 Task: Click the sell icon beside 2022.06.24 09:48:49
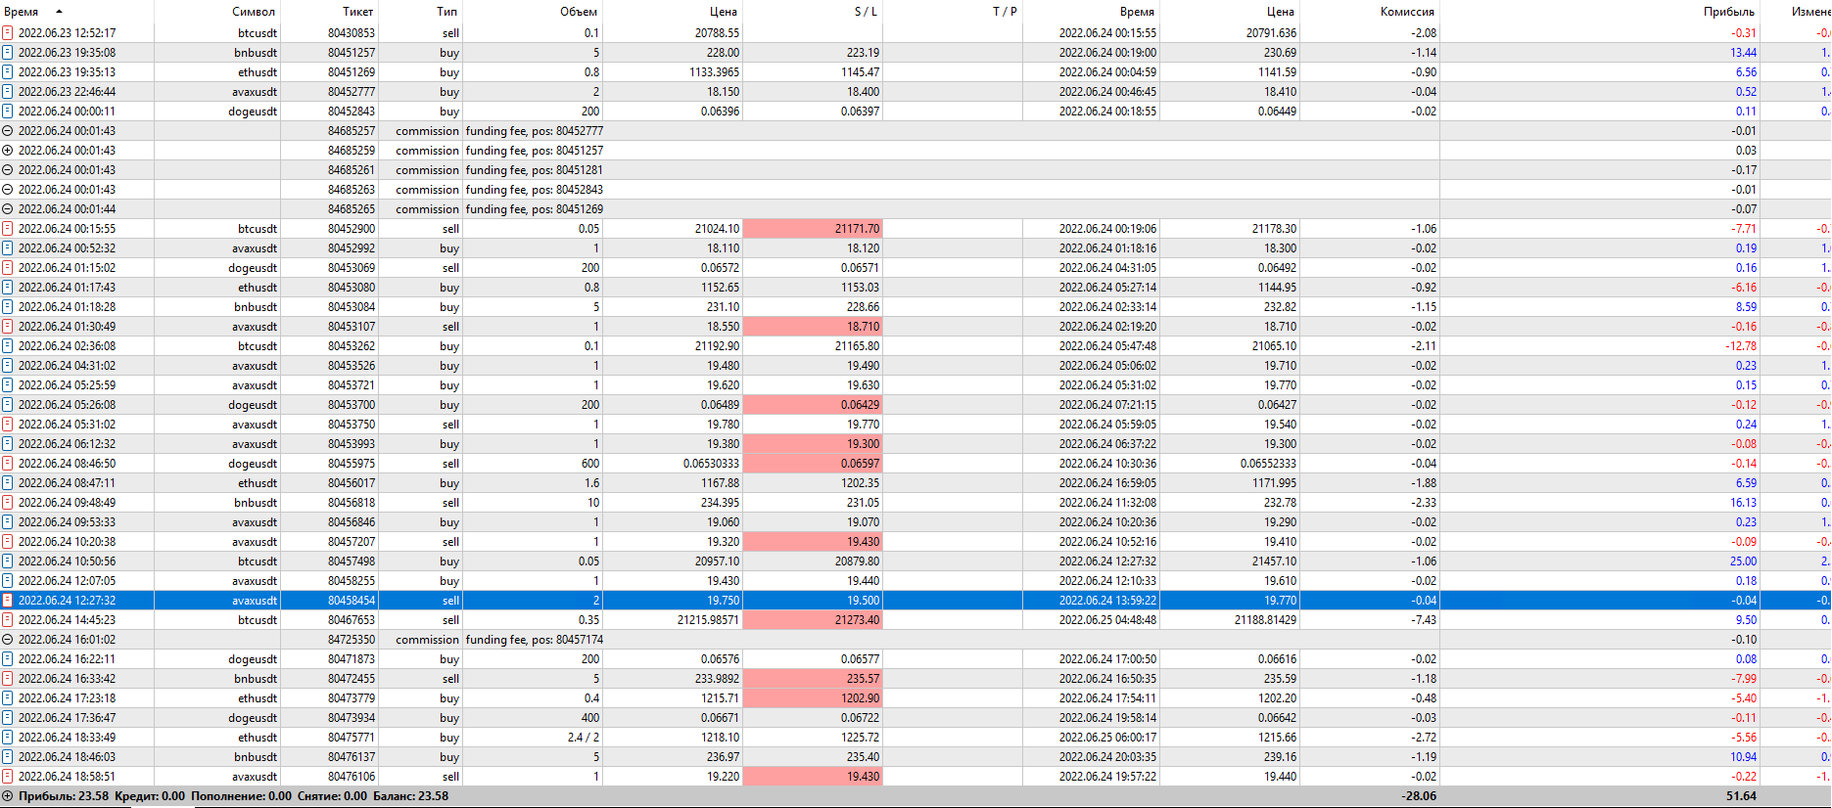tap(8, 502)
